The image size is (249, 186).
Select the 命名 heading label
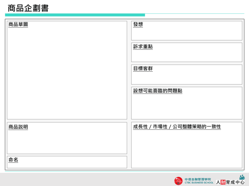[13, 160]
